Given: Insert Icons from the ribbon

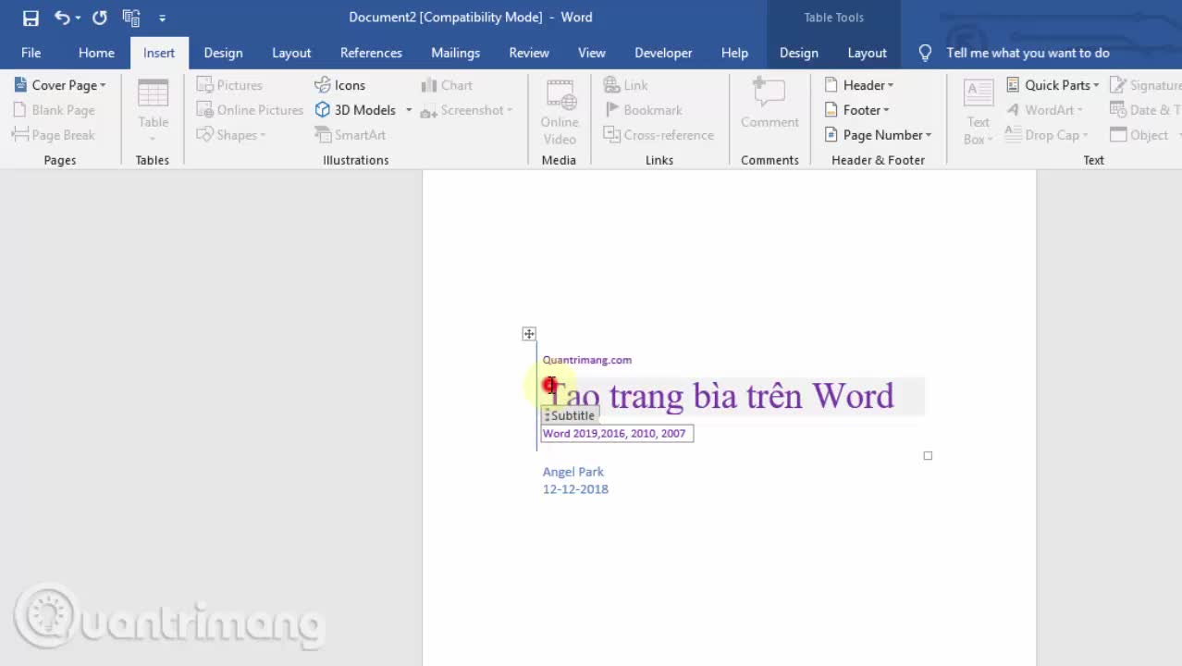Looking at the screenshot, I should pyautogui.click(x=339, y=85).
